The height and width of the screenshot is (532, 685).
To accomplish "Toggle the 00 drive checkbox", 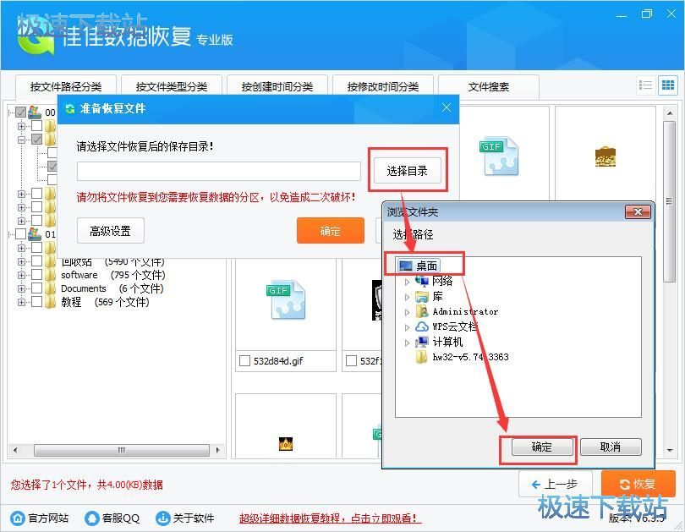I will [x=20, y=112].
